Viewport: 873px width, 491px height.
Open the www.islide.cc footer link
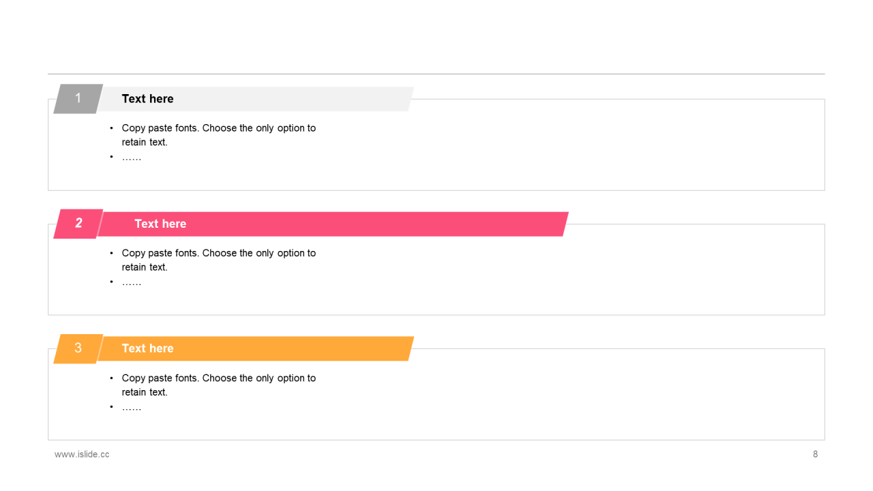pyautogui.click(x=82, y=454)
